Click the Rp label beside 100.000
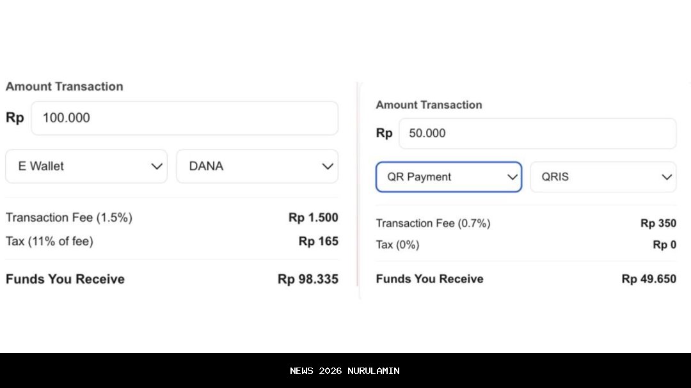 click(x=15, y=118)
